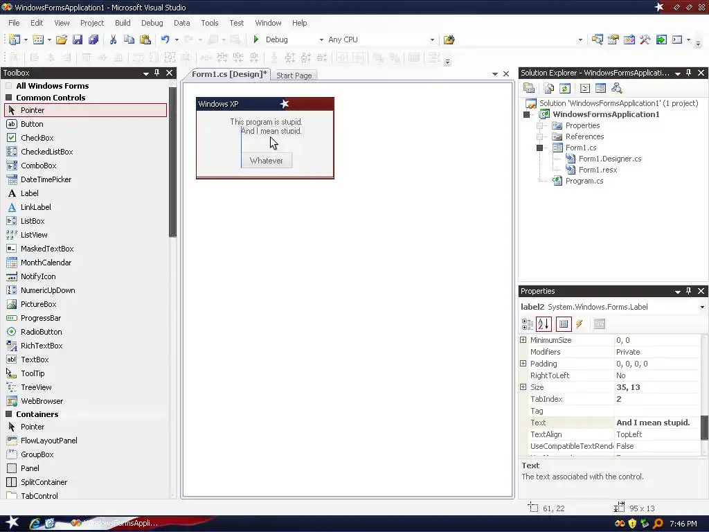Click View Designer icon in Solution Explorer
Viewport: 709px width, 532px height.
click(600, 88)
